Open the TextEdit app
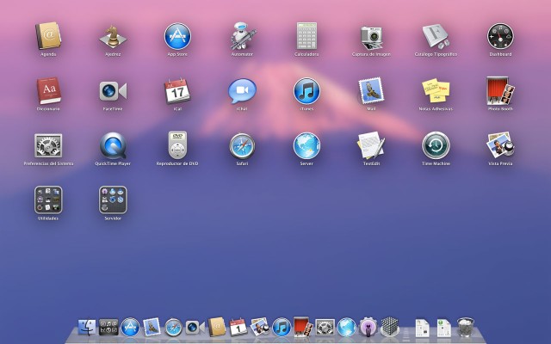This screenshot has width=551, height=344. [x=371, y=145]
